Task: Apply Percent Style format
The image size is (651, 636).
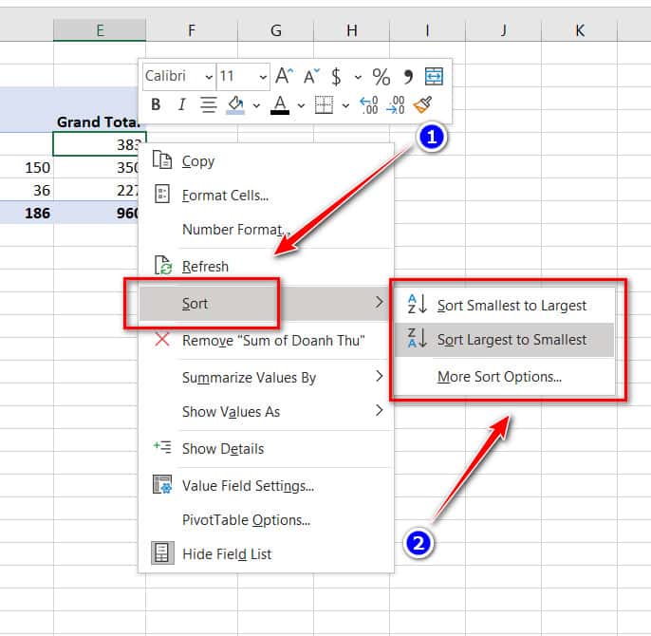Action: [381, 77]
